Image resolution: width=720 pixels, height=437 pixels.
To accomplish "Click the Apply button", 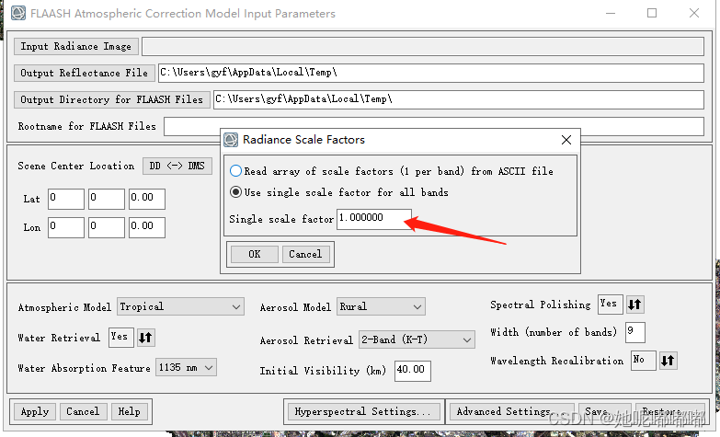I will pyautogui.click(x=35, y=412).
